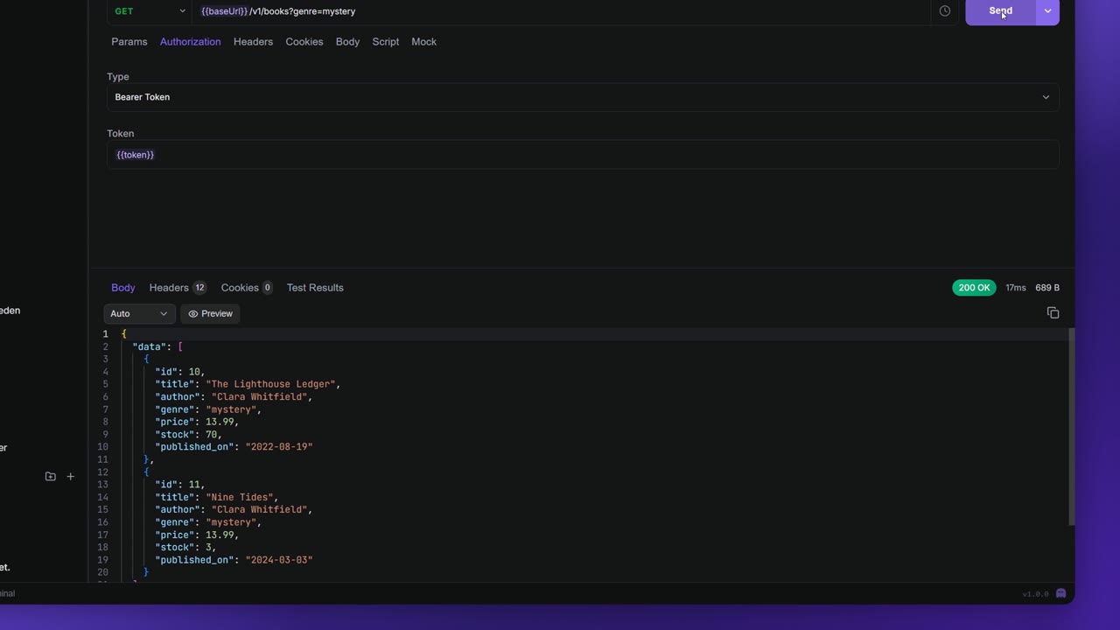
Task: Open the Test Results tab
Action: (x=315, y=288)
